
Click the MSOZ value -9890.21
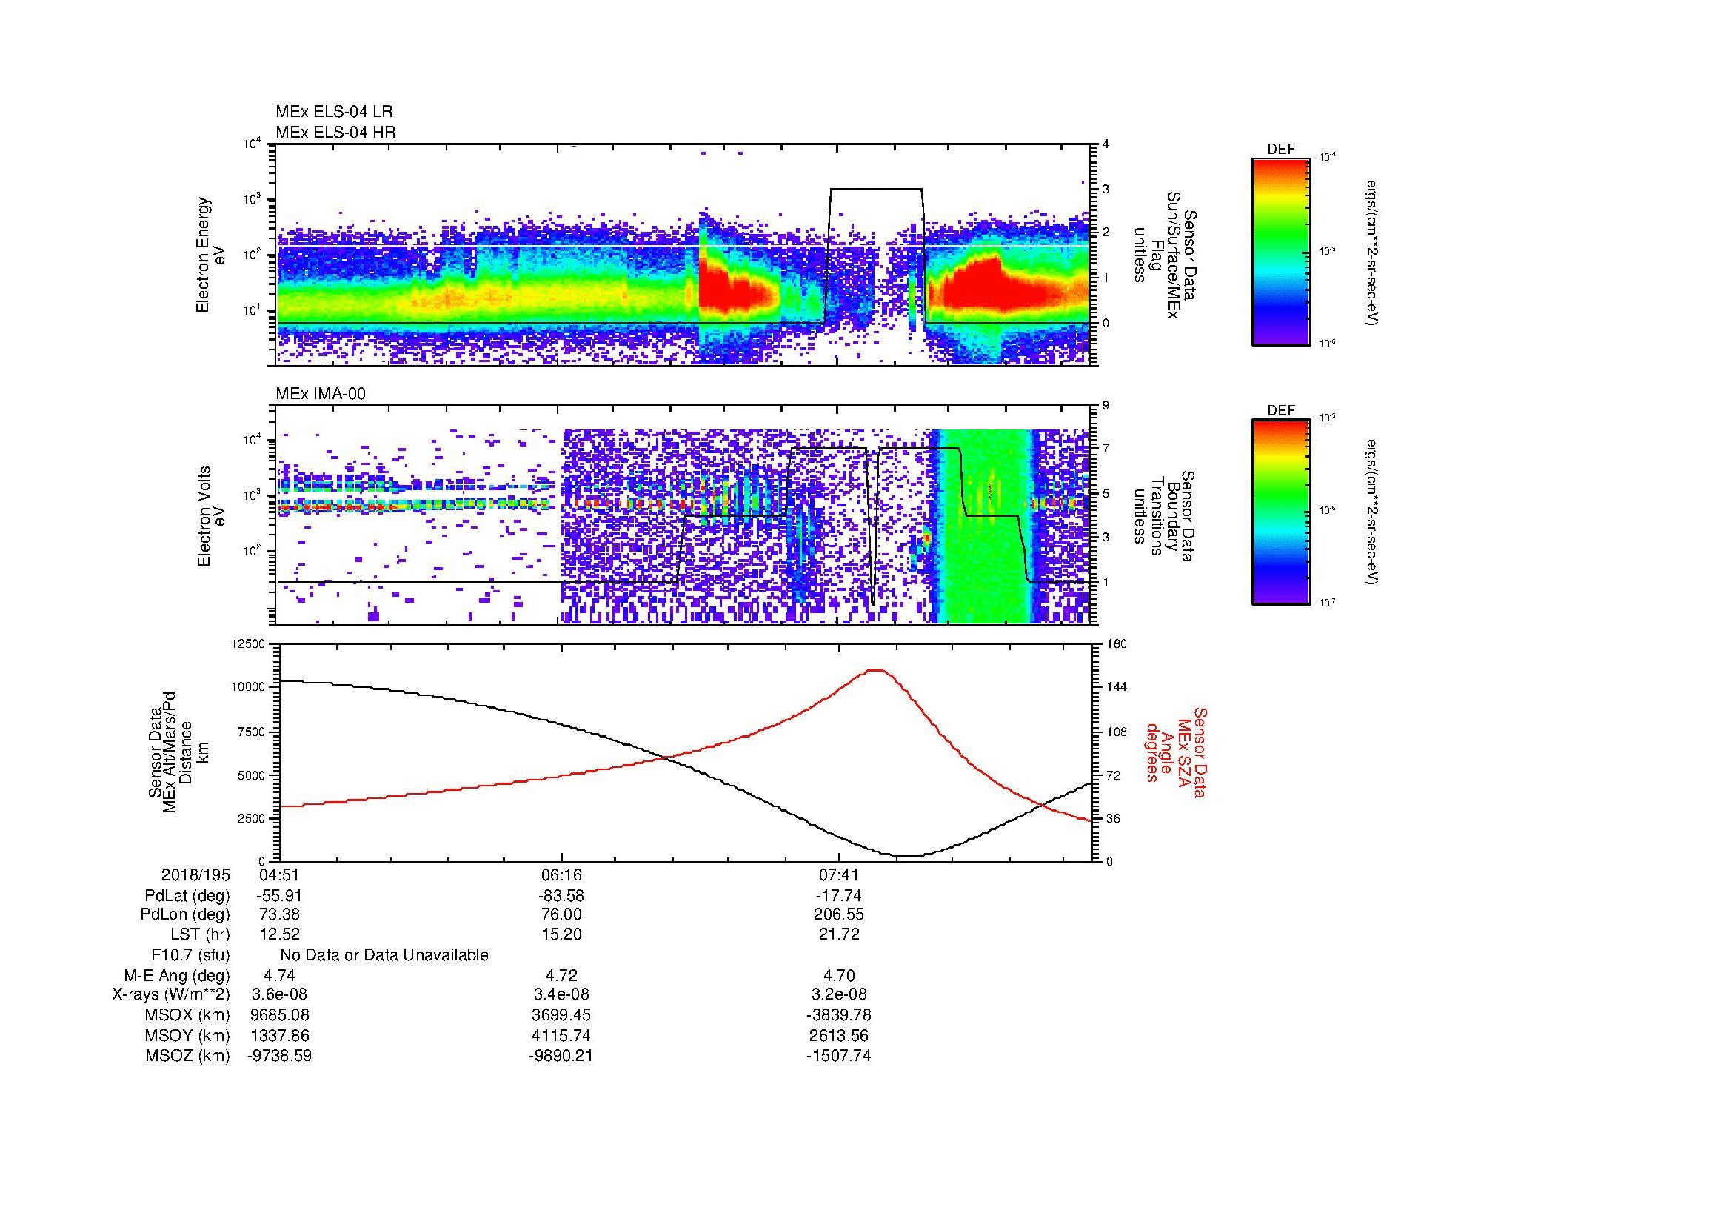561,1056
